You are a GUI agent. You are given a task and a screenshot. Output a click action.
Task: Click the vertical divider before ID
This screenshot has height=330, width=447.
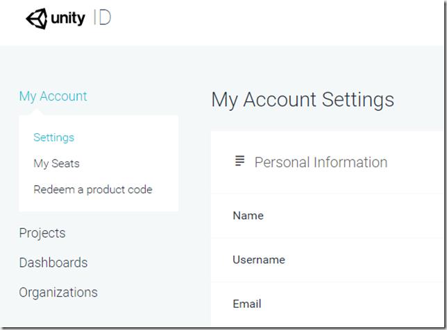click(94, 17)
